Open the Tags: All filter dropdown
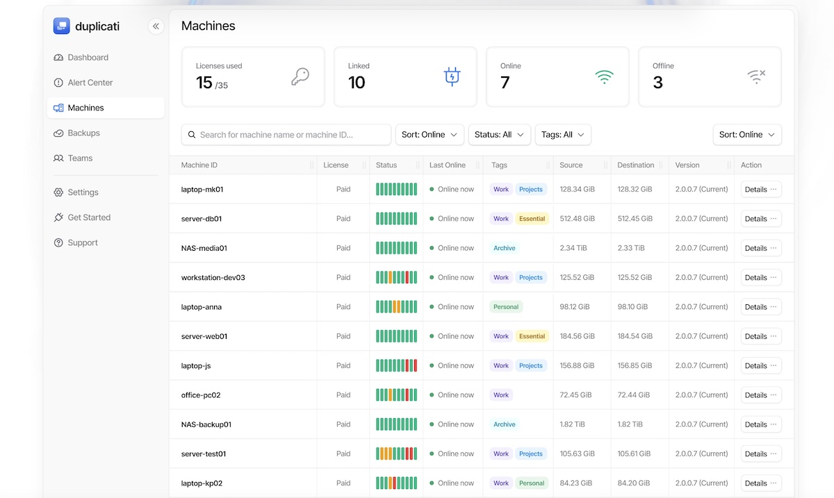Image resolution: width=834 pixels, height=498 pixels. point(563,135)
